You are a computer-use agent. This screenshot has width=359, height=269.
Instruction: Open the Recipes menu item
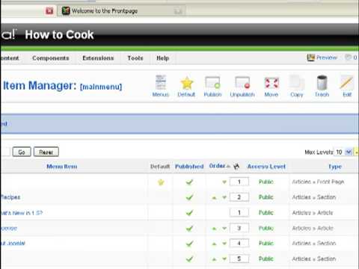coord(10,197)
